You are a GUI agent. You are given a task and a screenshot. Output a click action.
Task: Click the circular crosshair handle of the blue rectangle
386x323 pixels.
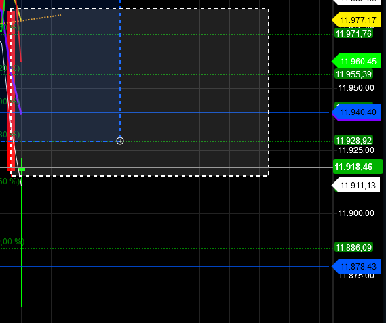[x=120, y=141]
